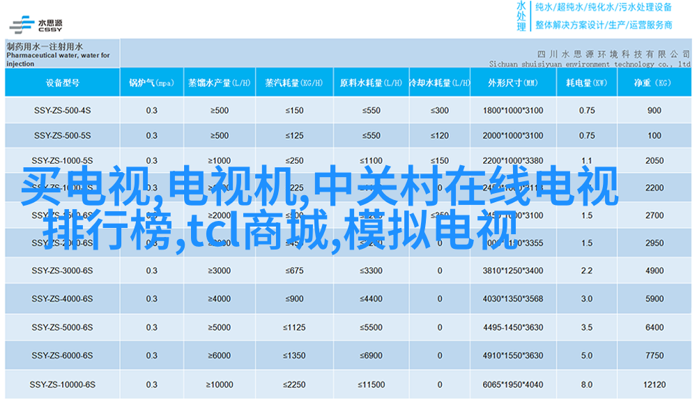Click dimensions cell '2000*1000*3100'
This screenshot has height=405, width=697.
pyautogui.click(x=513, y=136)
